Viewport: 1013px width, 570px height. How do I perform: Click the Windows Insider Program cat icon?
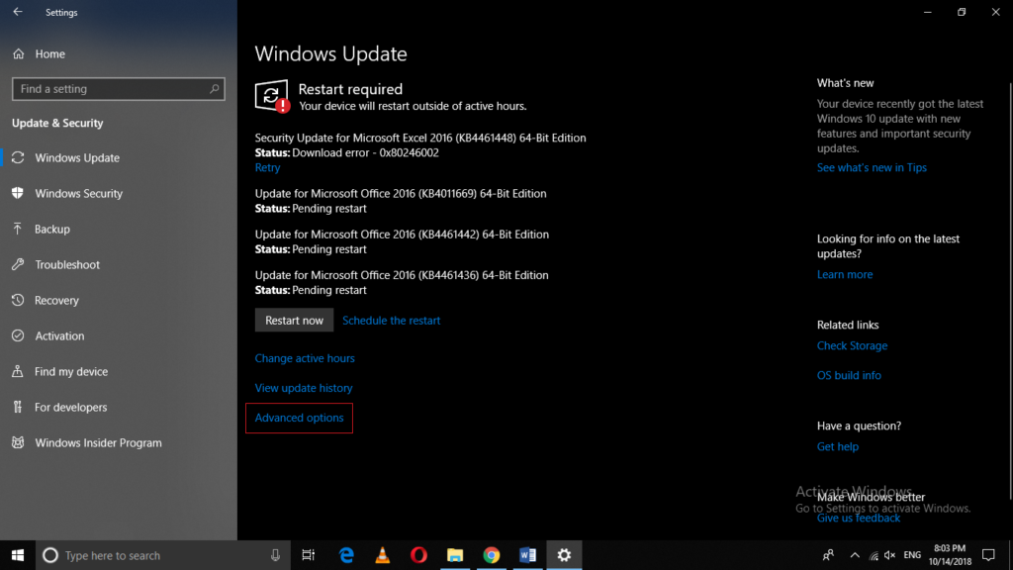(x=18, y=442)
